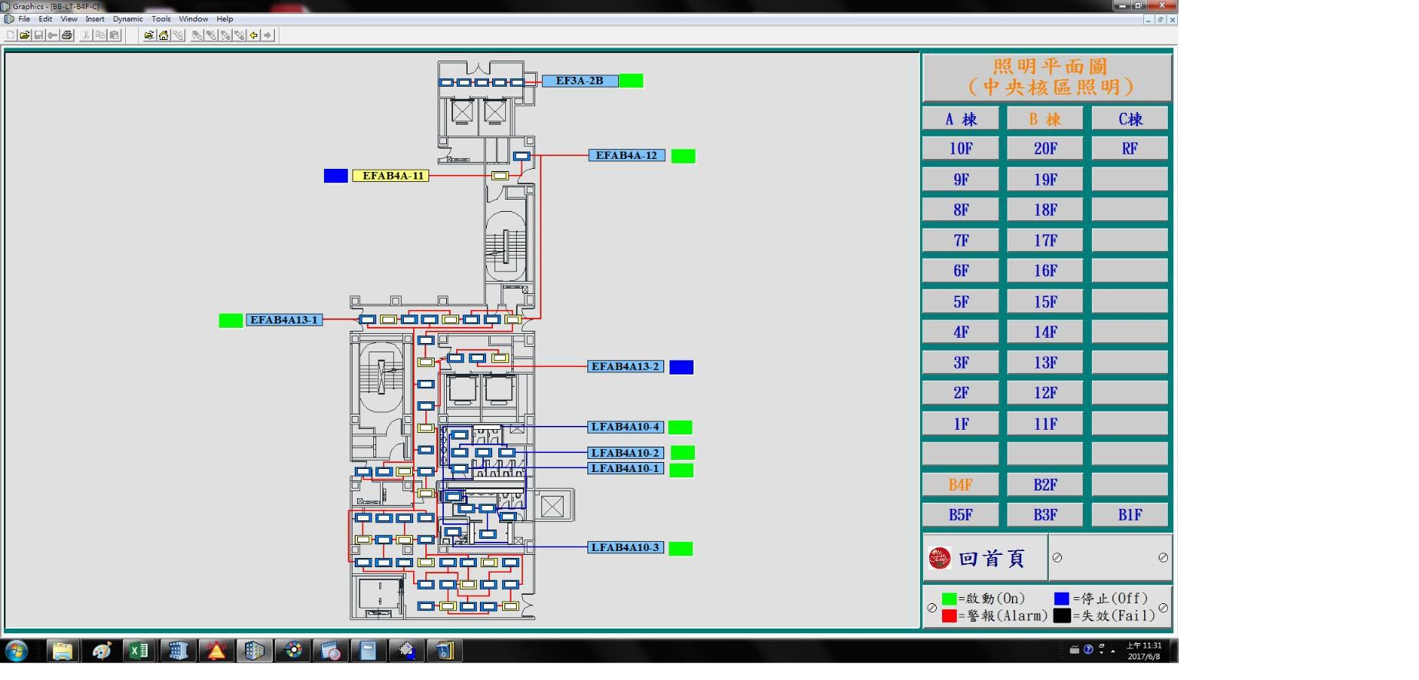This screenshot has width=1419, height=680.
Task: Select the B5F floor button
Action: [961, 515]
